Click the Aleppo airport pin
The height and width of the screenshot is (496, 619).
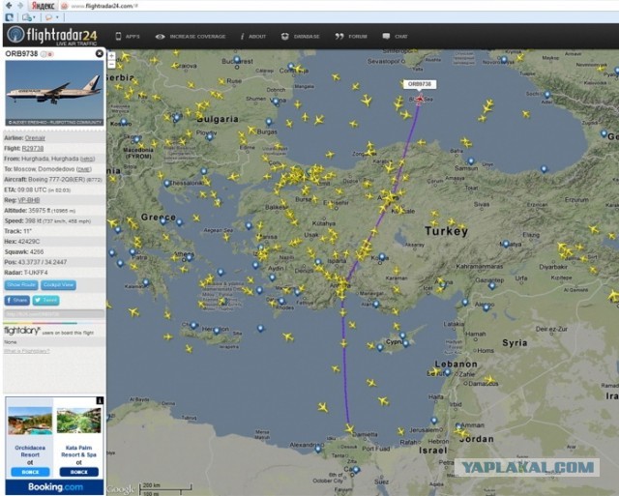click(x=486, y=307)
